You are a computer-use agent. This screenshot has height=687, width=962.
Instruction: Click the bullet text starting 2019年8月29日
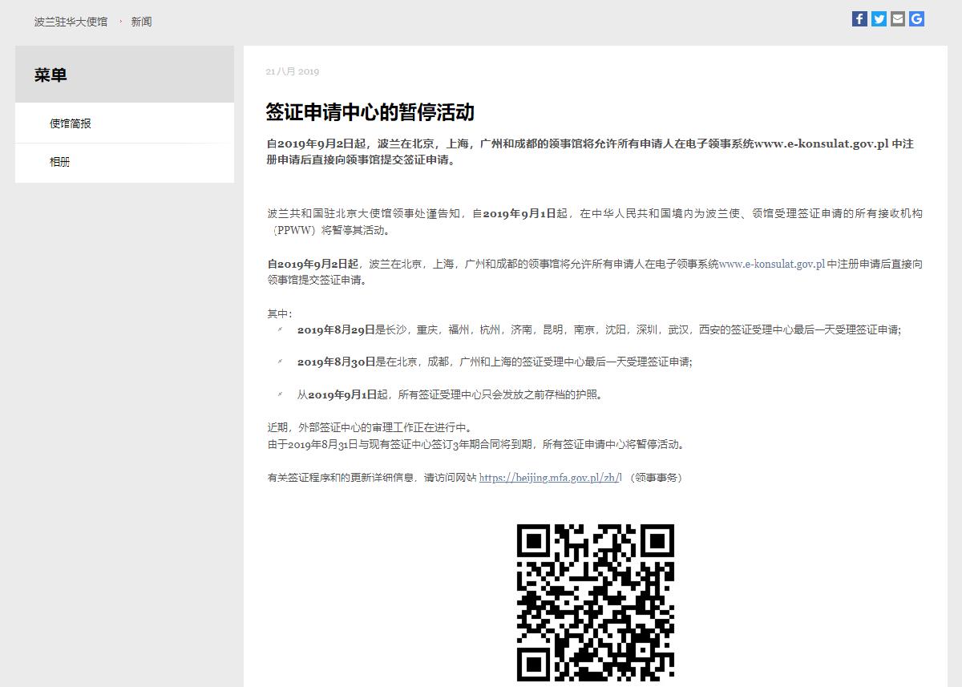599,329
